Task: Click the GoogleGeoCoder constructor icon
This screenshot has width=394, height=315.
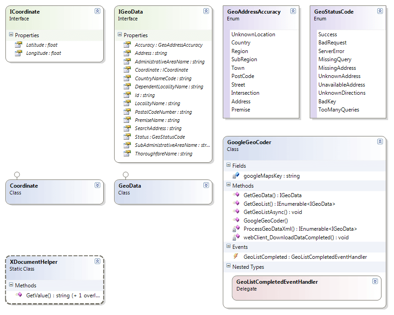Action: 236,220
